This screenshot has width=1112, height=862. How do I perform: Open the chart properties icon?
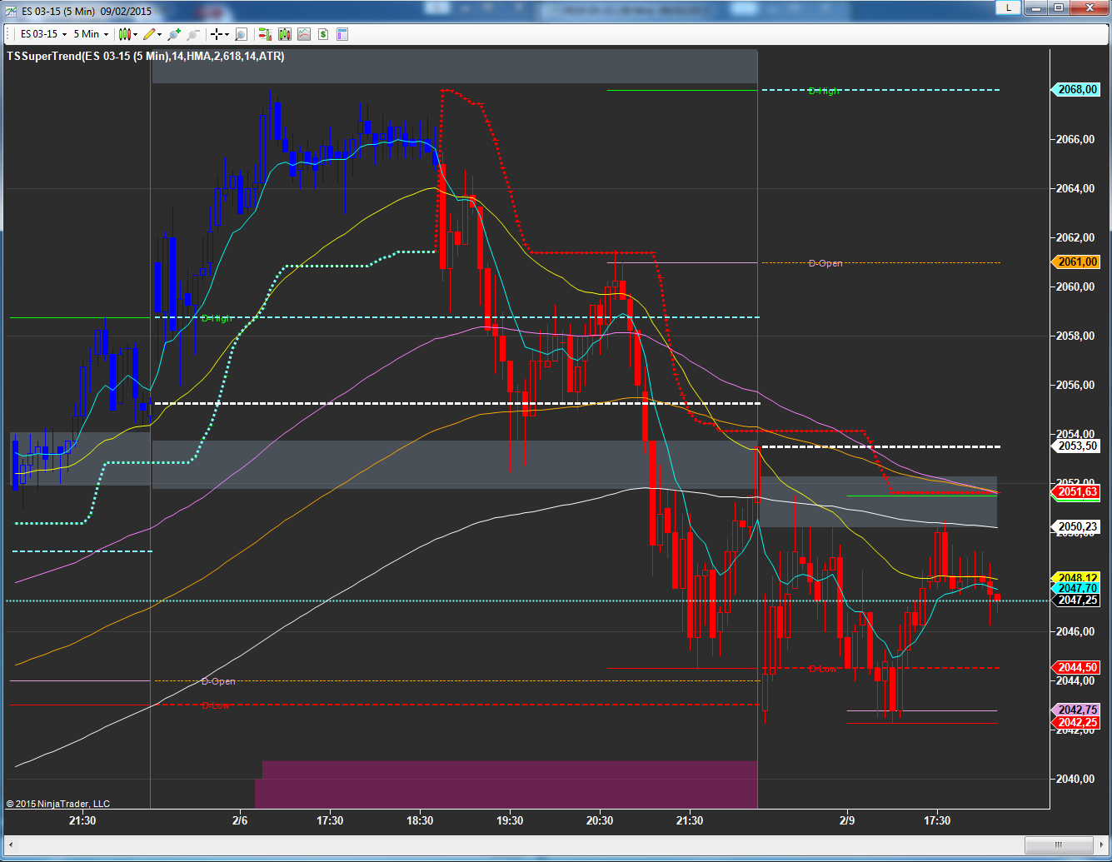point(342,34)
